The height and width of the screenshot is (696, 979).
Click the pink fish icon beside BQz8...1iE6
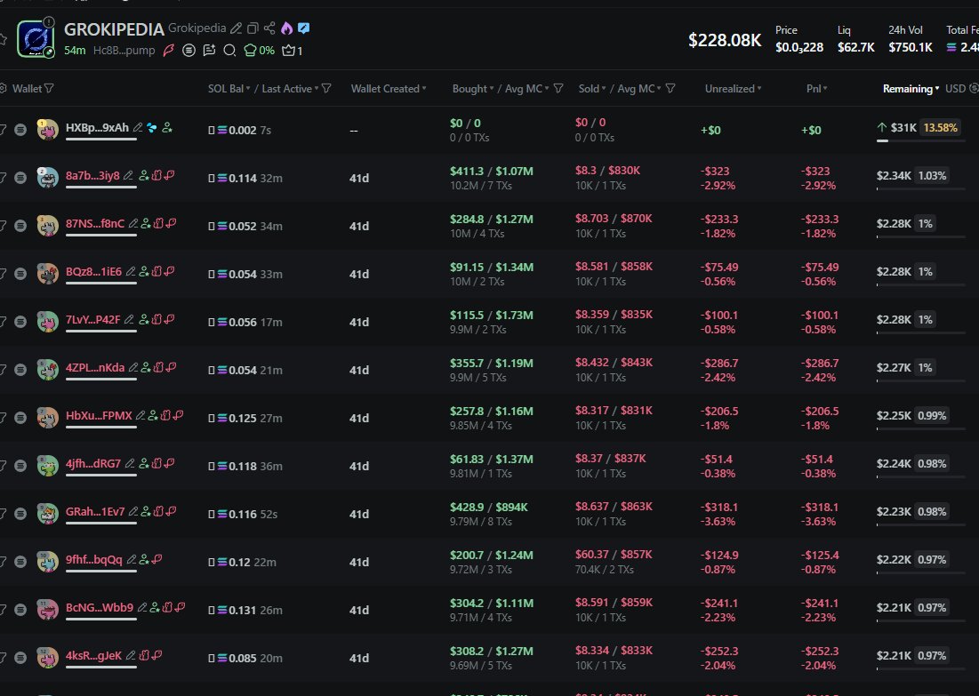[169, 271]
